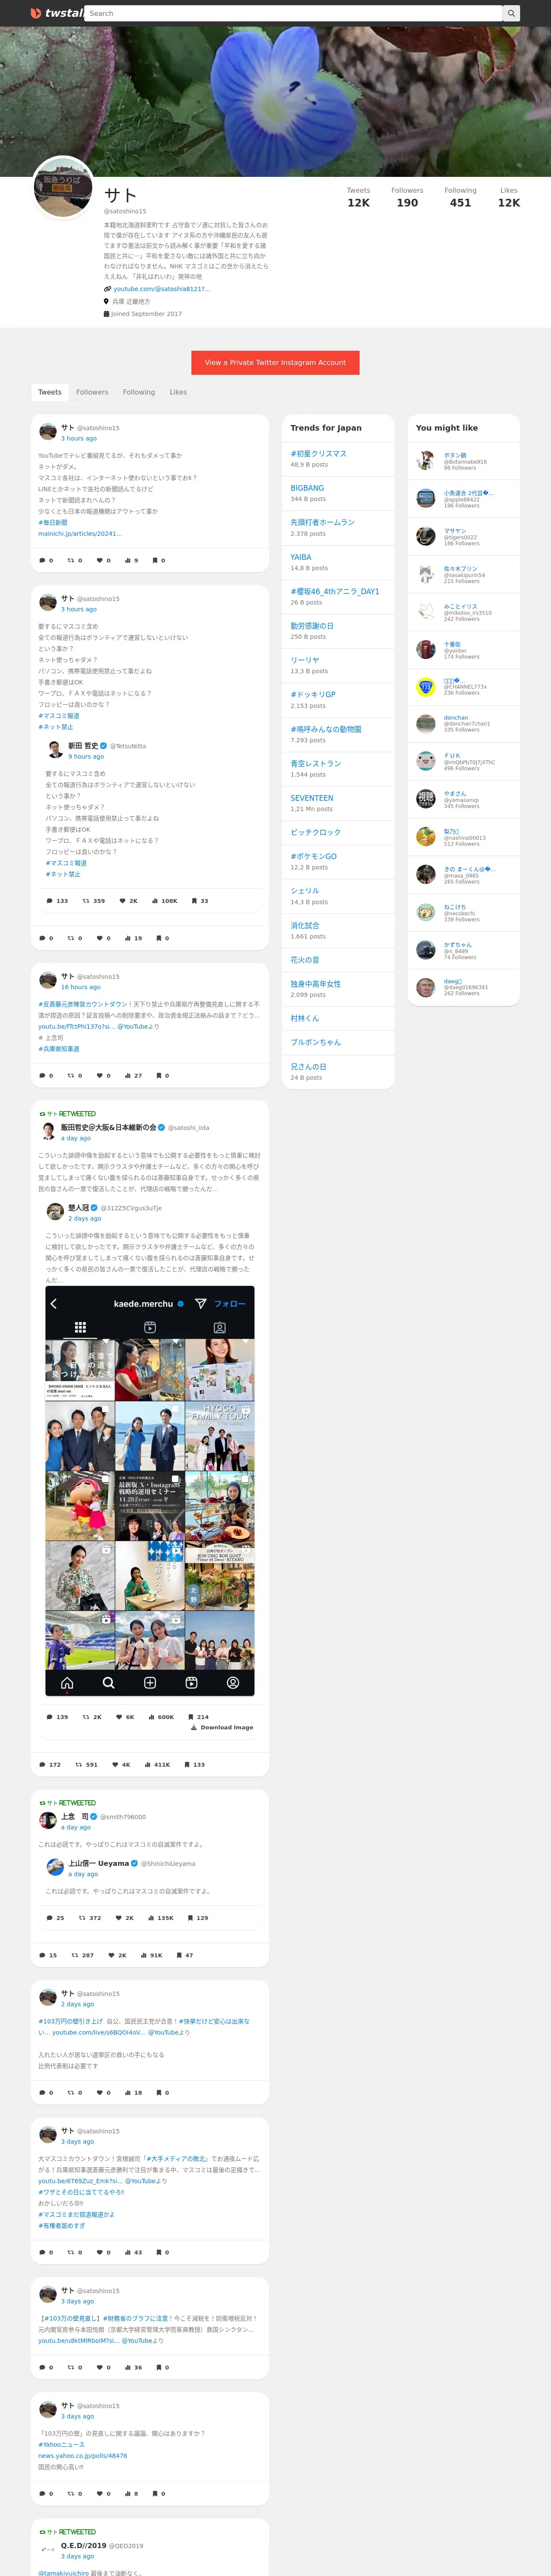The height and width of the screenshot is (2576, 551).
Task: Open the YAIBA trend
Action: pos(301,557)
